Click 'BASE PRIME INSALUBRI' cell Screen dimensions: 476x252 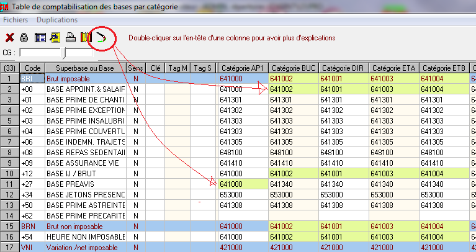(85, 121)
